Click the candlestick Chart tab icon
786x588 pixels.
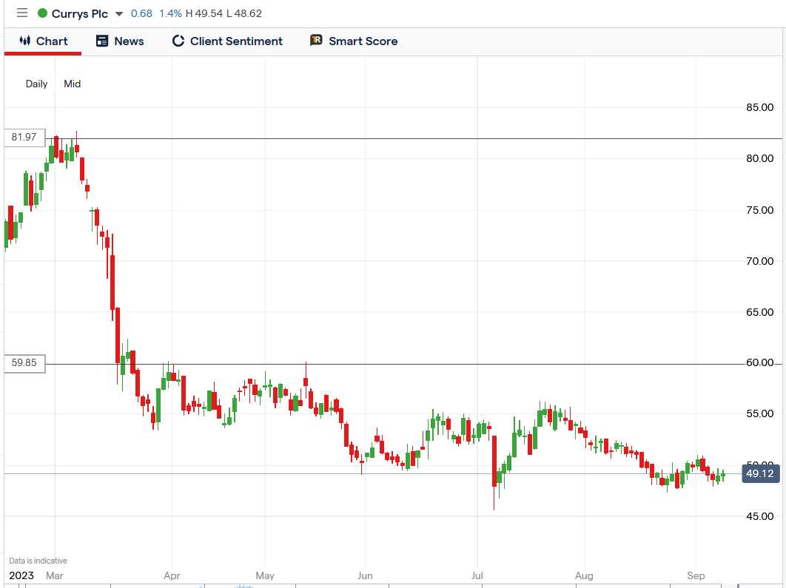pos(25,41)
